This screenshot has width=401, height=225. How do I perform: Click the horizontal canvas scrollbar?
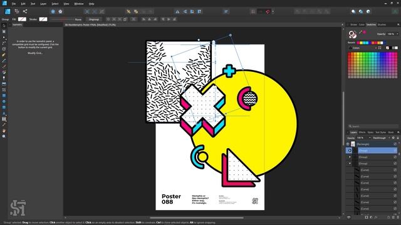click(x=197, y=218)
